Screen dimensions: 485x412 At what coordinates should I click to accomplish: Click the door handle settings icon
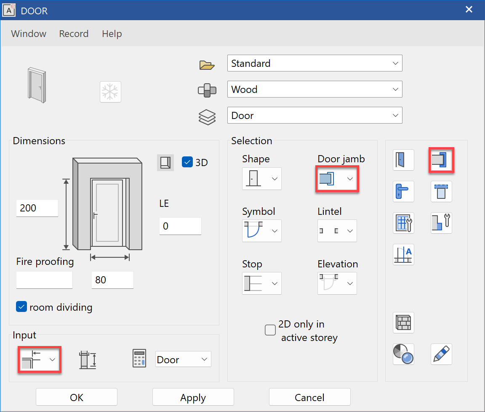pos(403,192)
